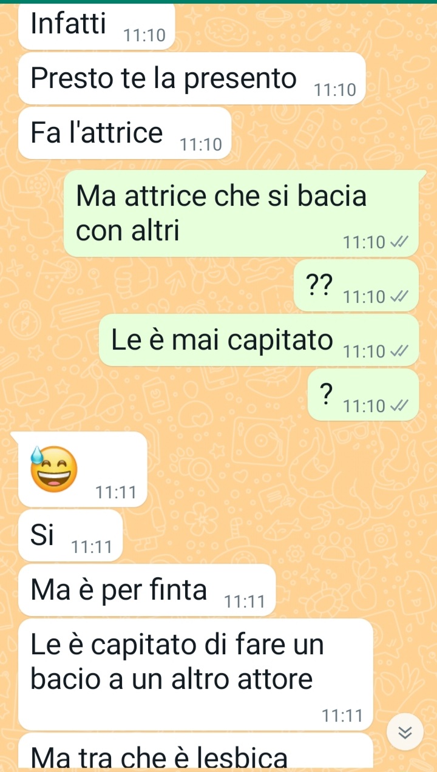Tap the 11:10 timestamp beside 'Infatti'
Image resolution: width=437 pixels, height=772 pixels.
click(x=144, y=36)
